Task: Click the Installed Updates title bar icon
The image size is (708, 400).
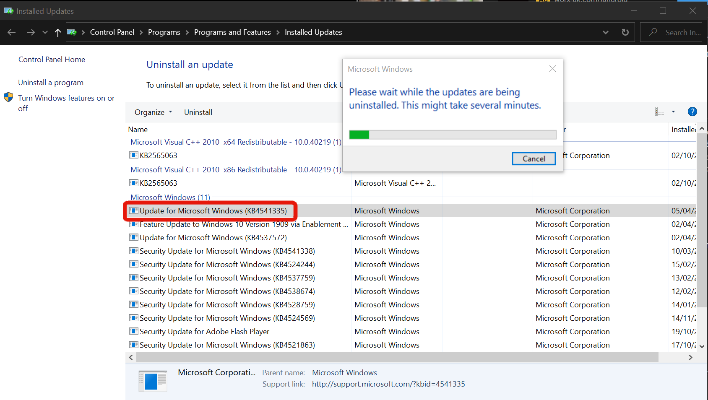Action: click(x=9, y=11)
